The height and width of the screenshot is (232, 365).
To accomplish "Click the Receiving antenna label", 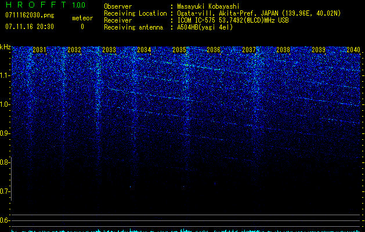I will pyautogui.click(x=133, y=27).
